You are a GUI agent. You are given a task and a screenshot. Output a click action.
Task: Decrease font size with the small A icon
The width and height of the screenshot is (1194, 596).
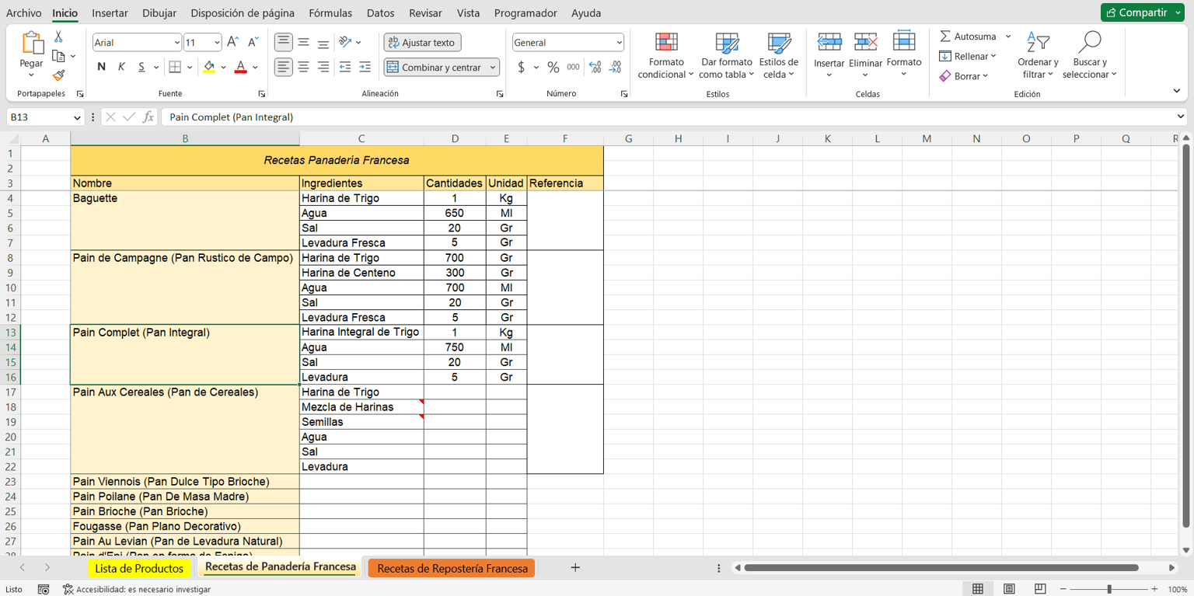[x=253, y=42]
